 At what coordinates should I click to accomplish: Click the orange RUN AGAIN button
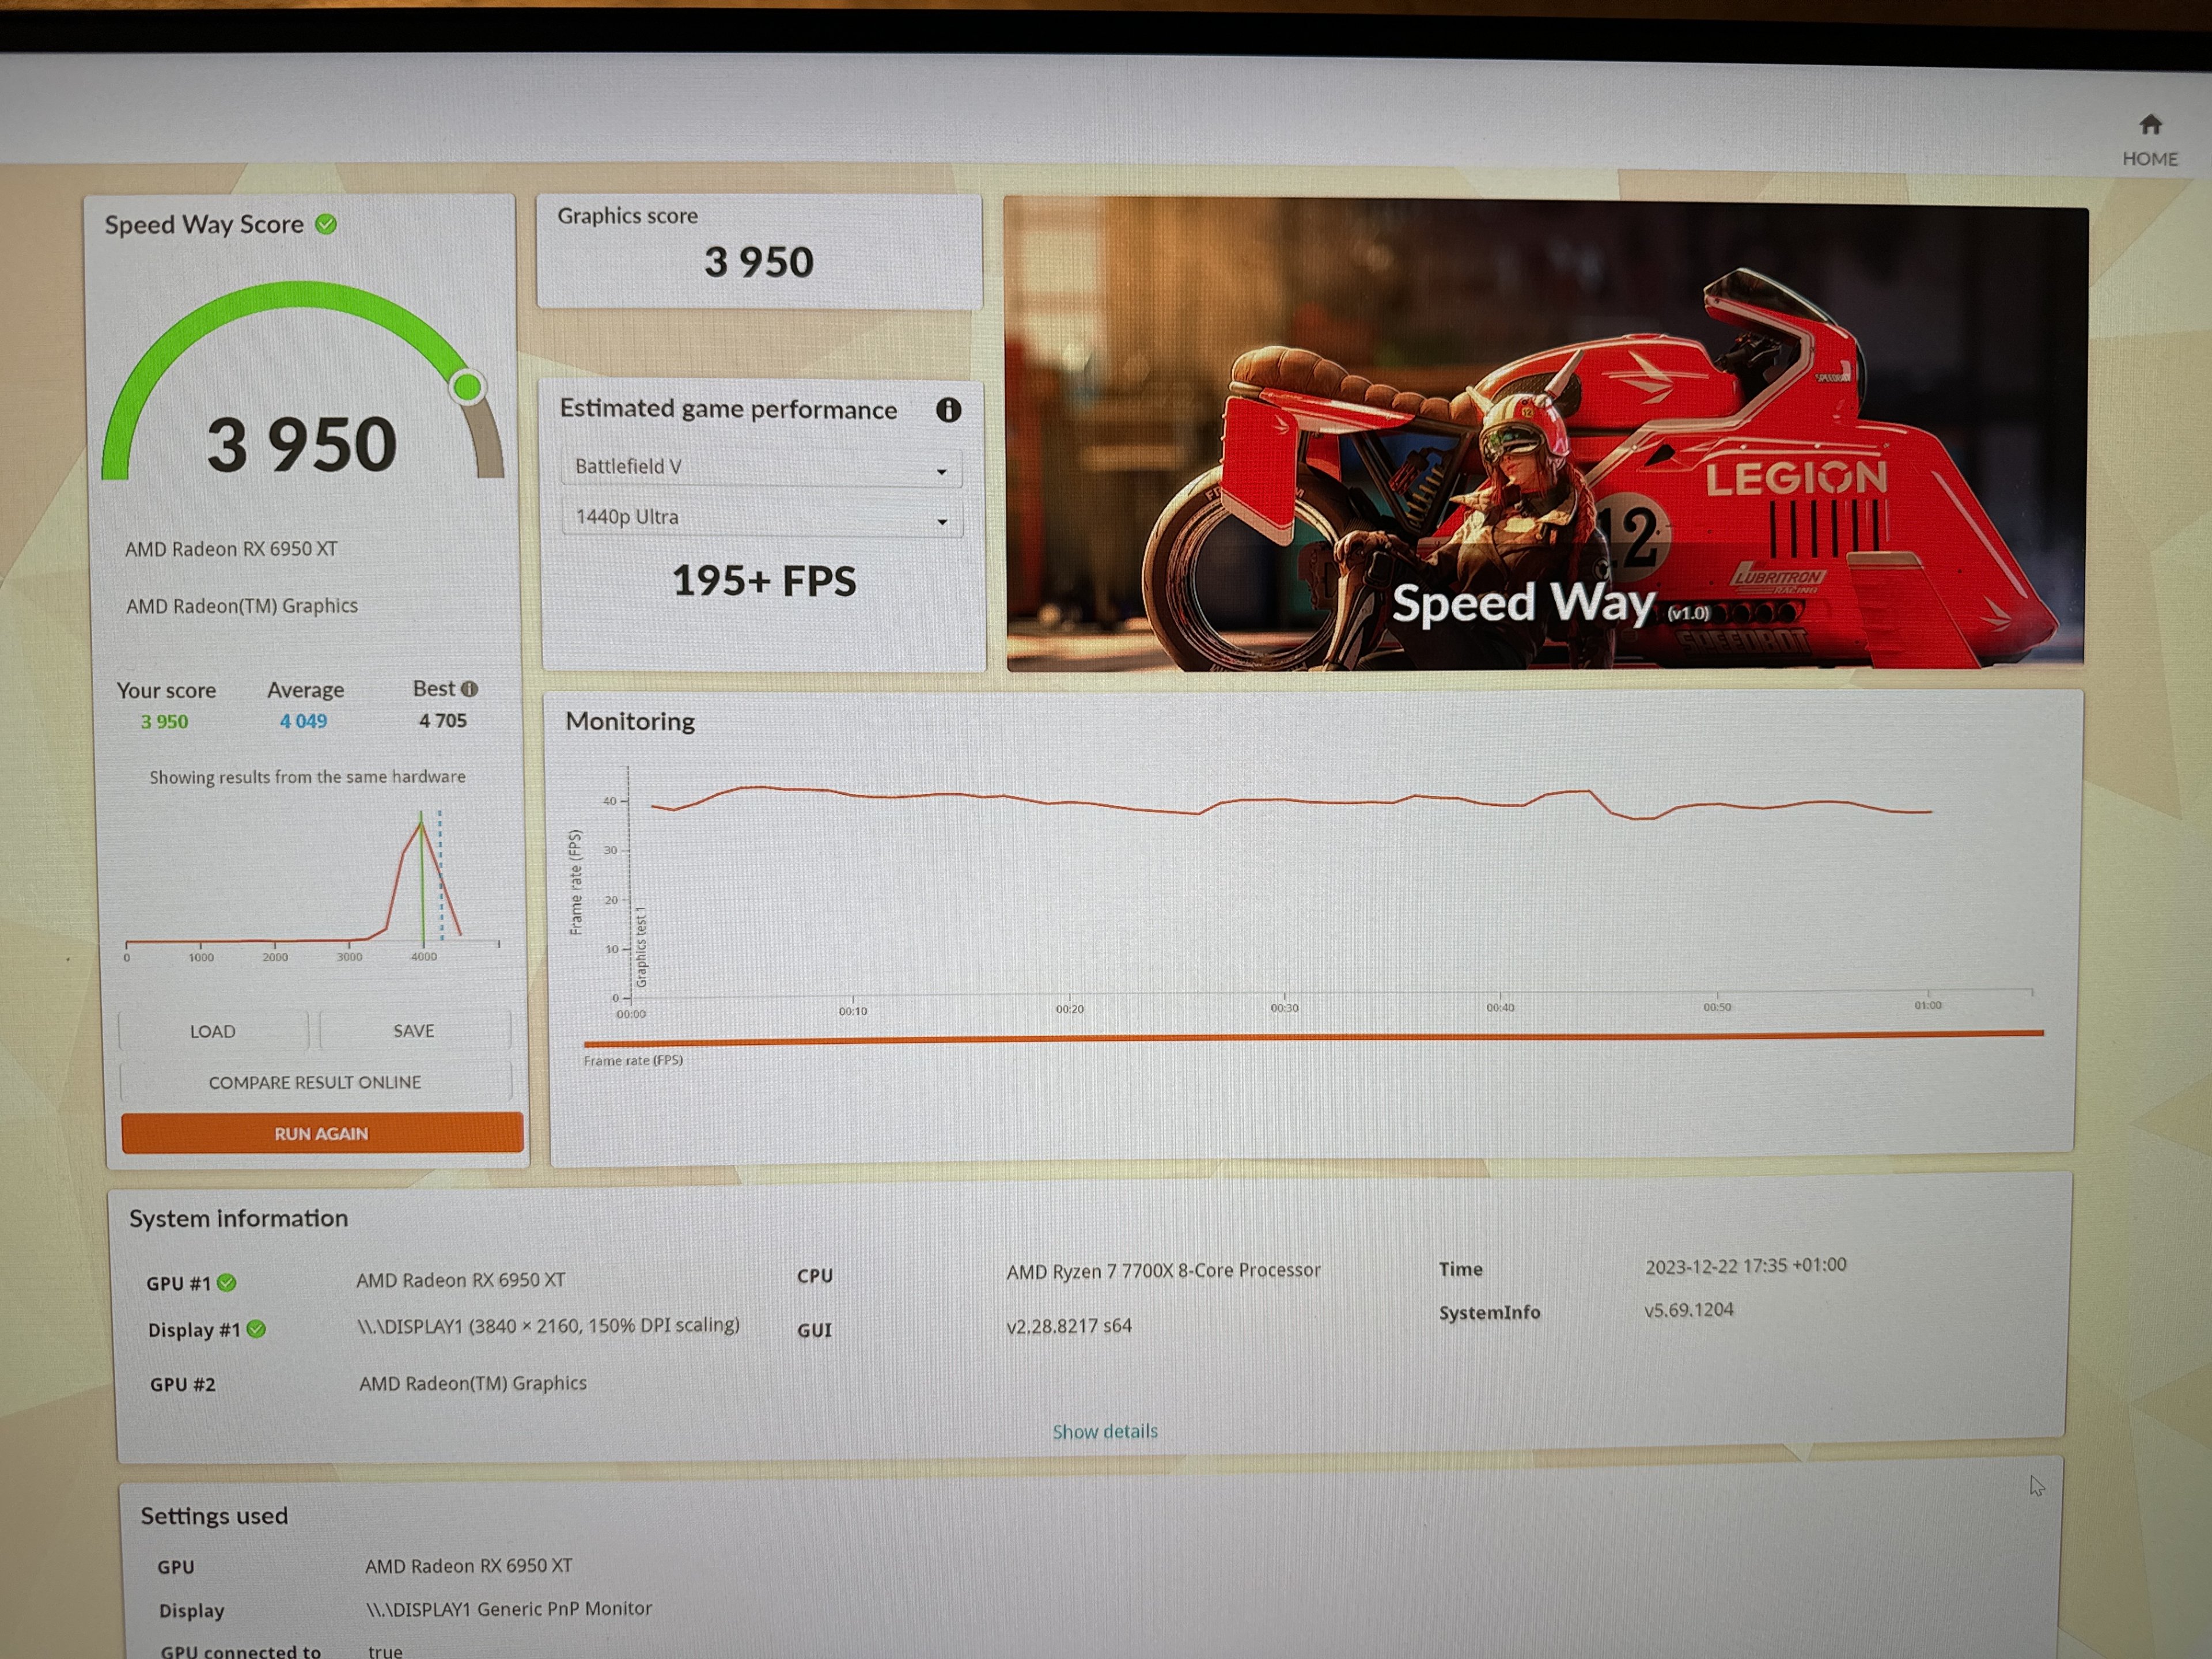321,1133
